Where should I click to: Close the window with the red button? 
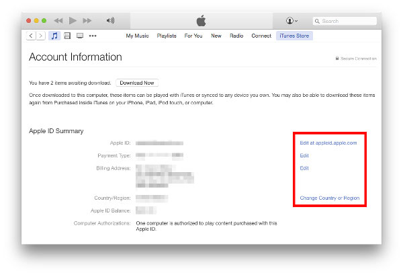point(28,21)
